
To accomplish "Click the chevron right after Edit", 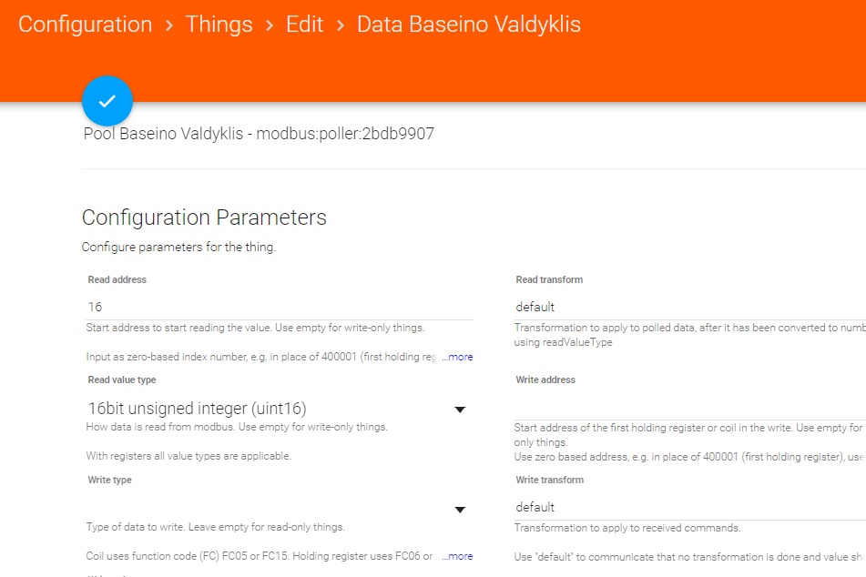I will coord(341,25).
